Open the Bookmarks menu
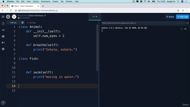190x107 pixels. tap(46, 1)
